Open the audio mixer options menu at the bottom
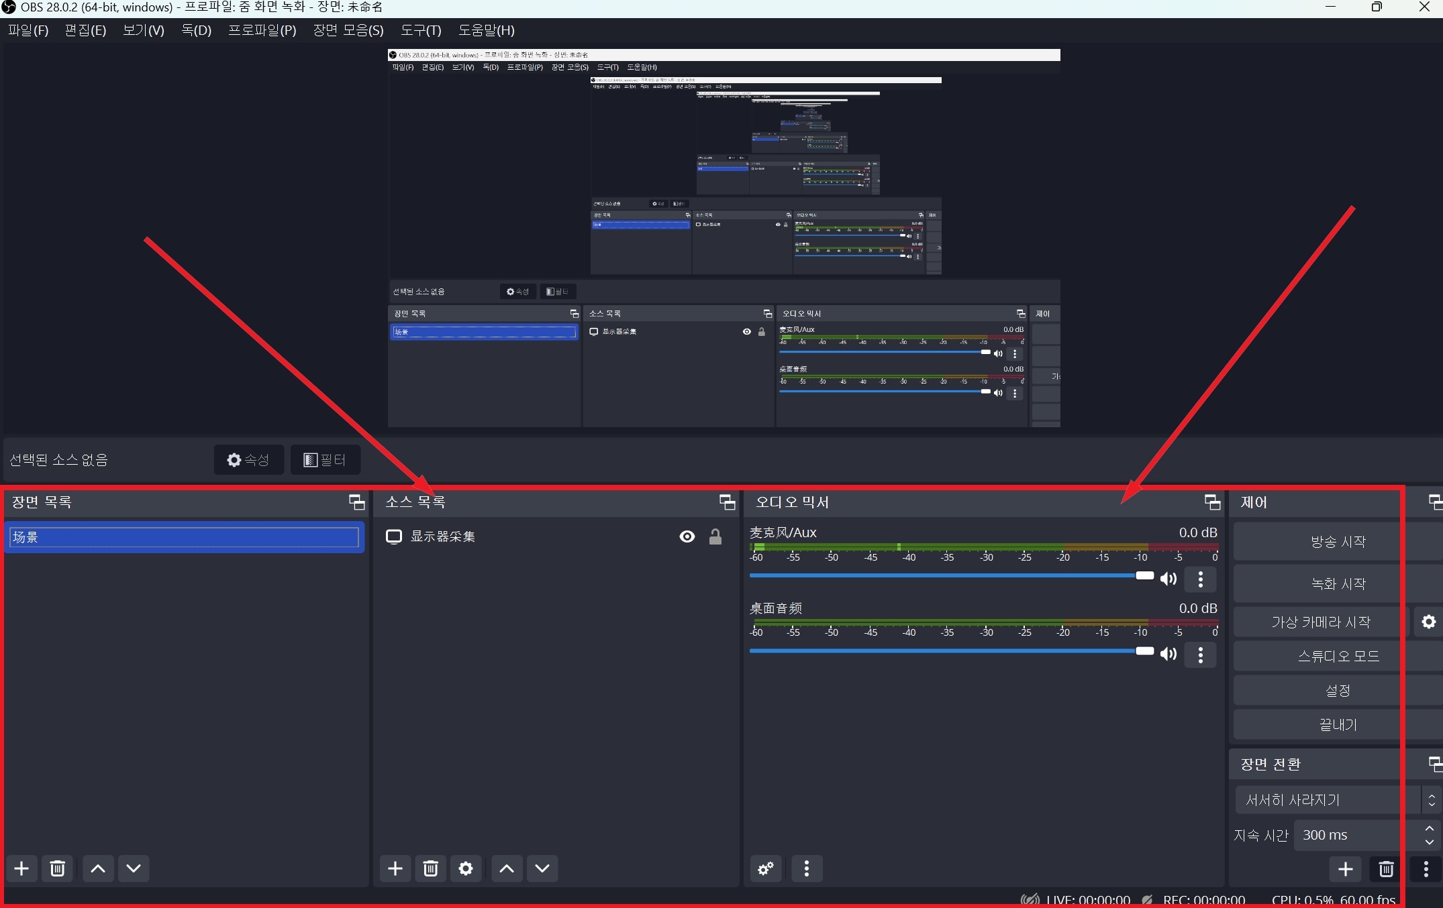The image size is (1443, 908). pyautogui.click(x=807, y=868)
